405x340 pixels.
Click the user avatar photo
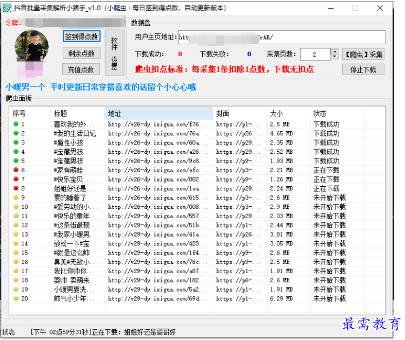click(31, 46)
